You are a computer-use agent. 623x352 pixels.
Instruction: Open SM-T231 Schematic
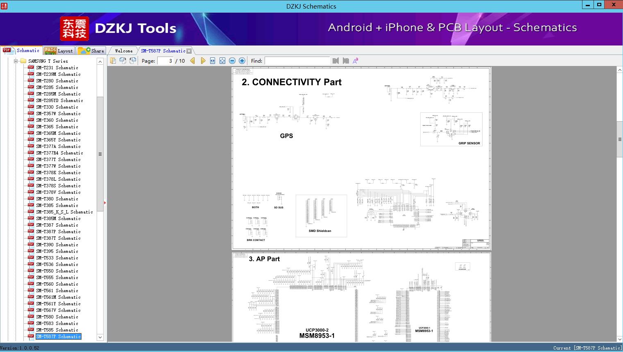[x=57, y=68]
